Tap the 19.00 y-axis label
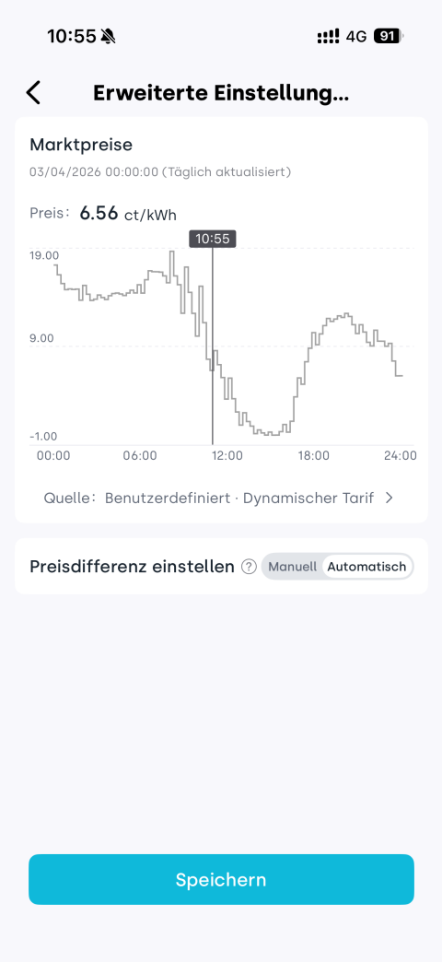This screenshot has width=442, height=962. click(44, 255)
